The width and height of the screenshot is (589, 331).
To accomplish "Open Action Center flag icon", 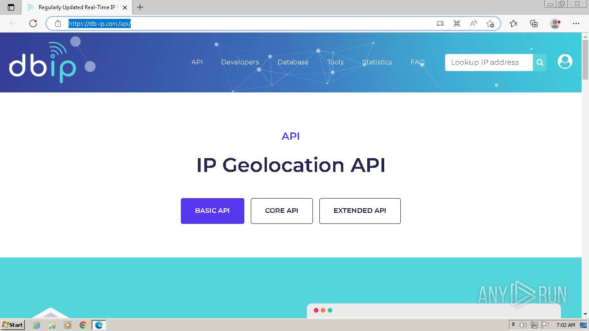I will click(x=545, y=325).
